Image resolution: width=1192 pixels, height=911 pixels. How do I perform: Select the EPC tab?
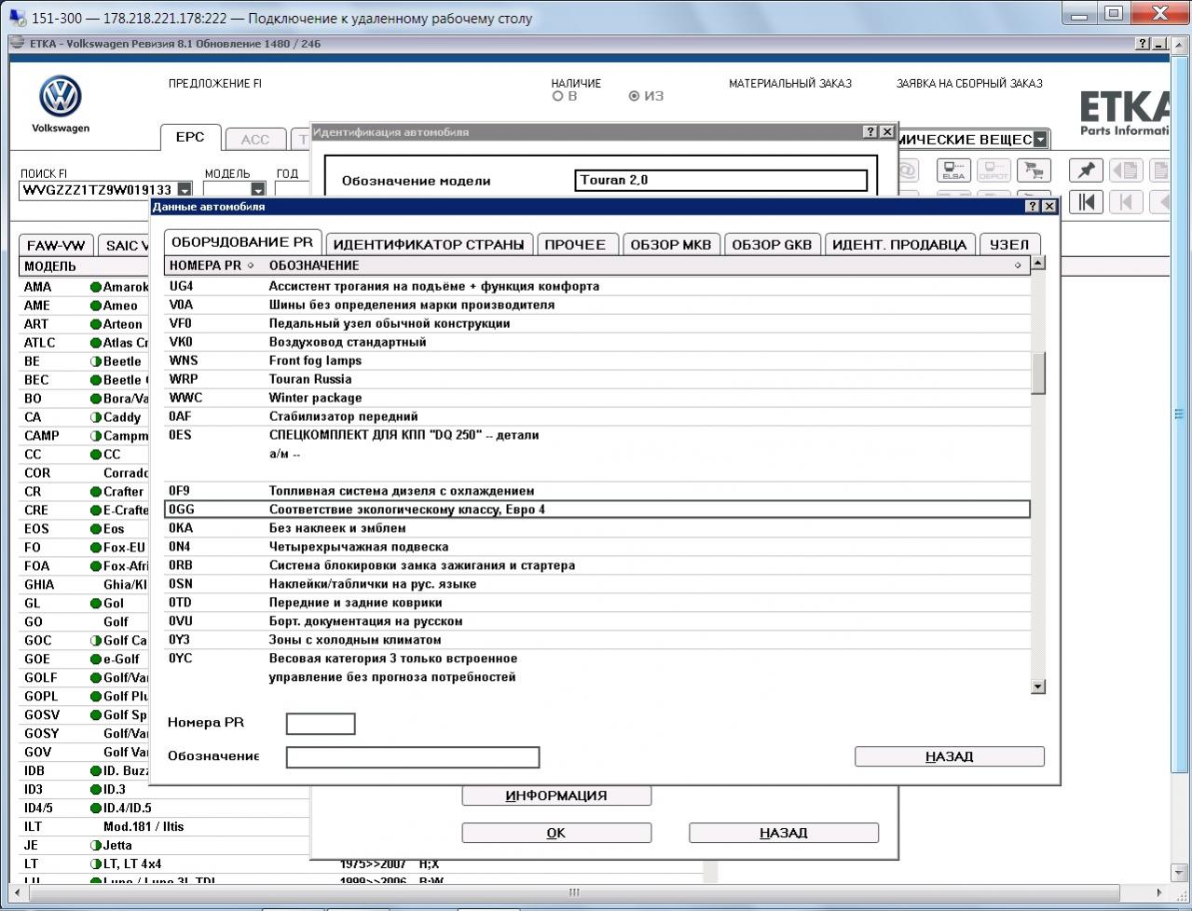[x=190, y=137]
